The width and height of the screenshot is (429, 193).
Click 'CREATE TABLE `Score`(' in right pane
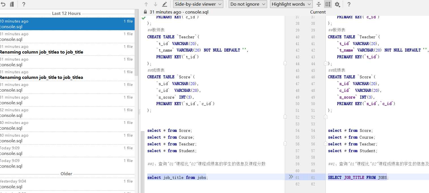(352, 77)
